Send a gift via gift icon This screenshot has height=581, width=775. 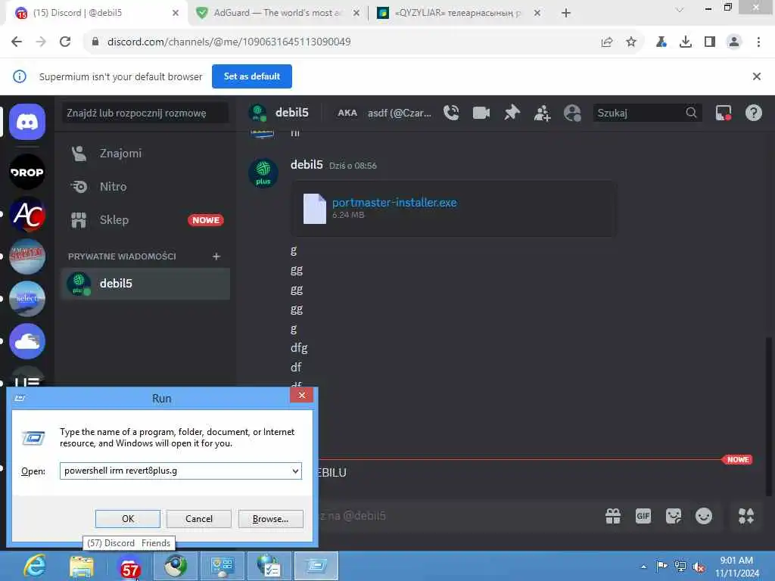pos(613,516)
